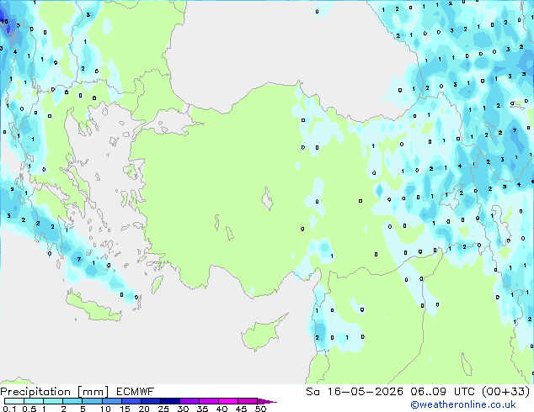
Task: Click the 35–40 mm magenta legend swatch
Action: [209, 401]
